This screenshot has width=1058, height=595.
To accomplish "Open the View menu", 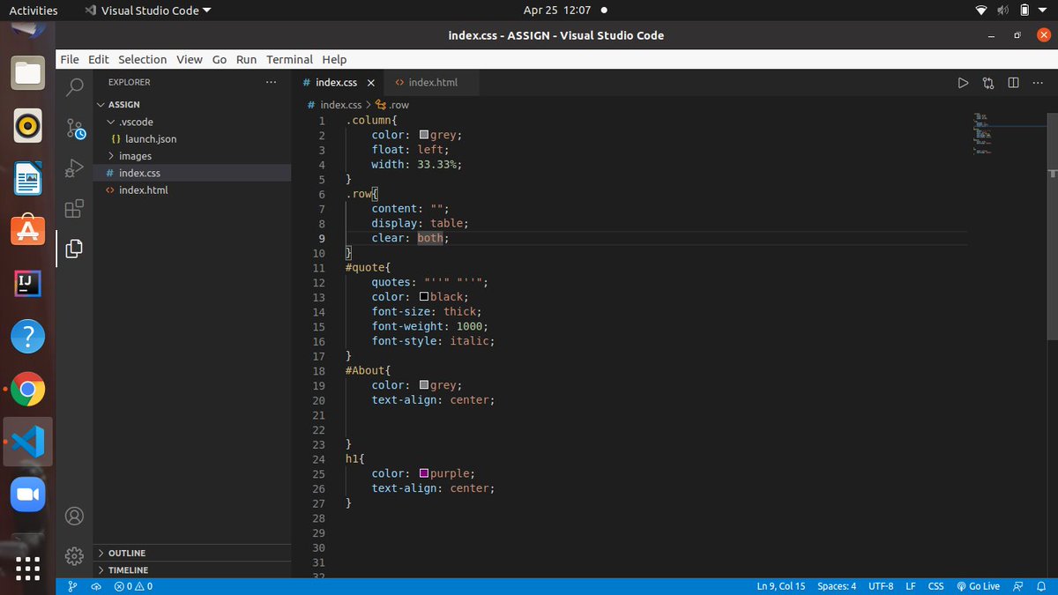I will pos(190,59).
